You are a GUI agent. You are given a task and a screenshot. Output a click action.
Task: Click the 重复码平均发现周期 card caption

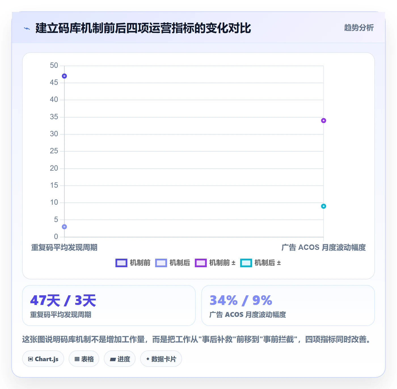(61, 315)
